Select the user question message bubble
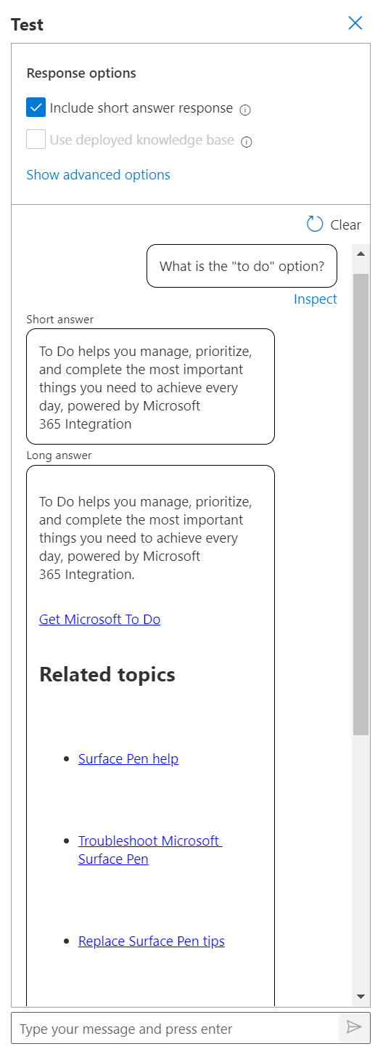The width and height of the screenshot is (383, 1049). click(x=242, y=266)
